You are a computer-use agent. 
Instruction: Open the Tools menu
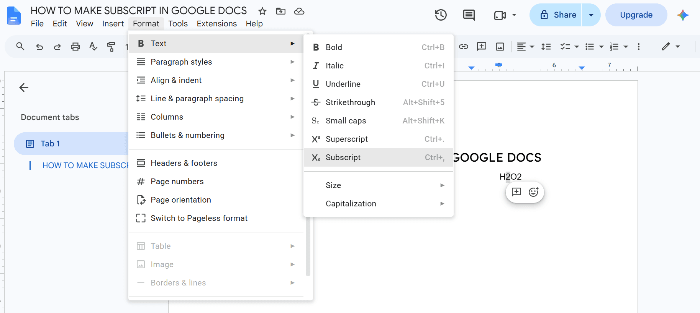[x=178, y=24]
